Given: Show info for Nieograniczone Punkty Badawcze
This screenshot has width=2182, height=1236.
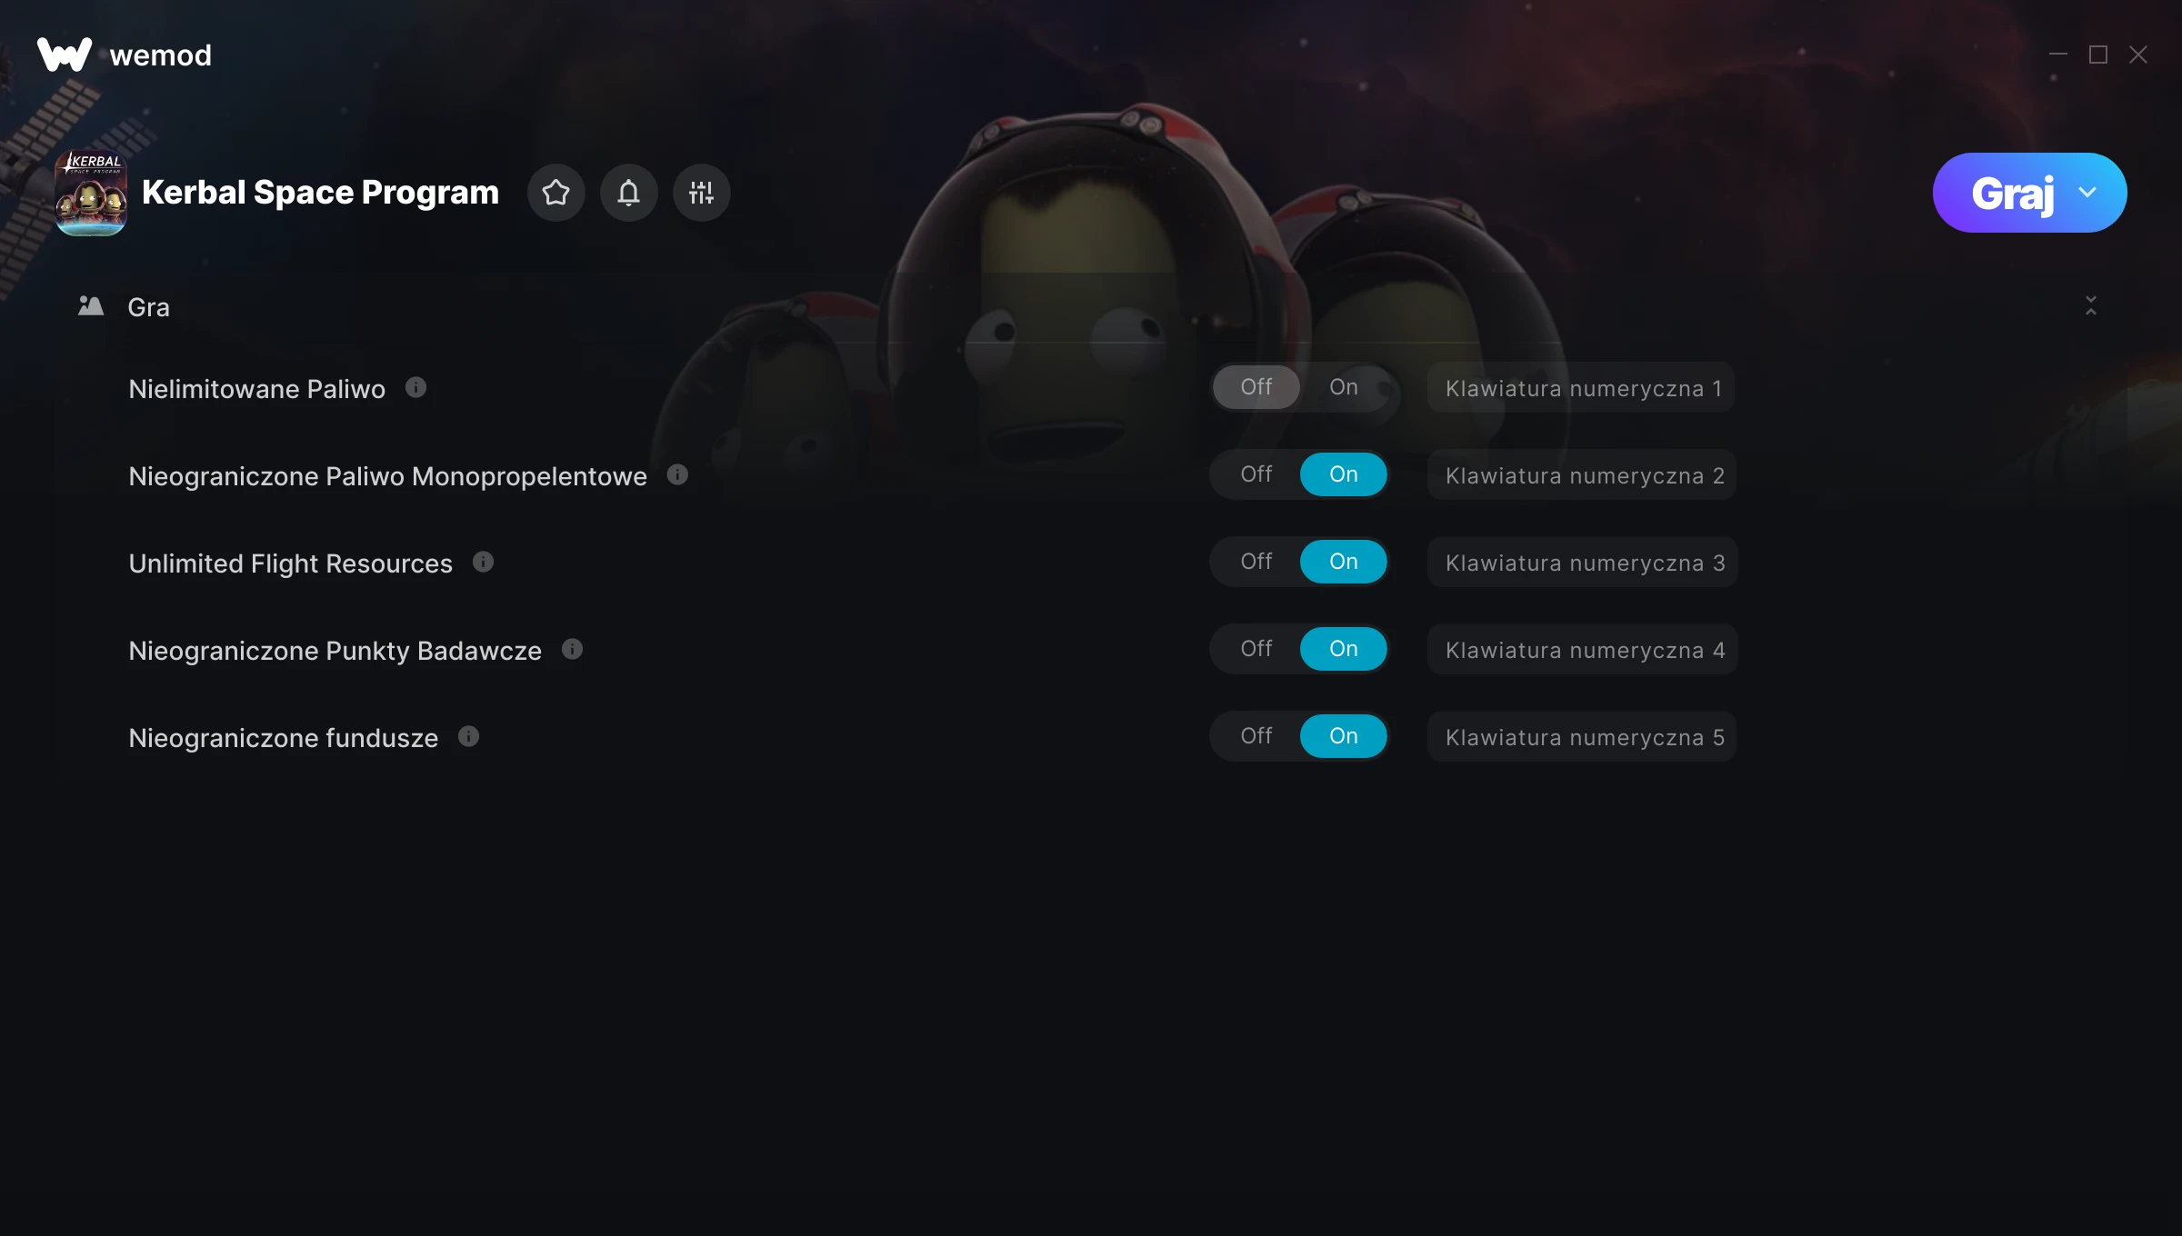Looking at the screenshot, I should [572, 650].
